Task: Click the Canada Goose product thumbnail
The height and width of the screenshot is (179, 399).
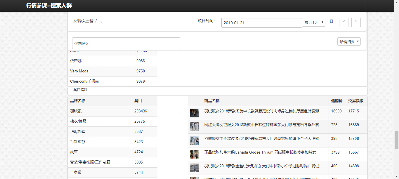Action: click(x=195, y=154)
